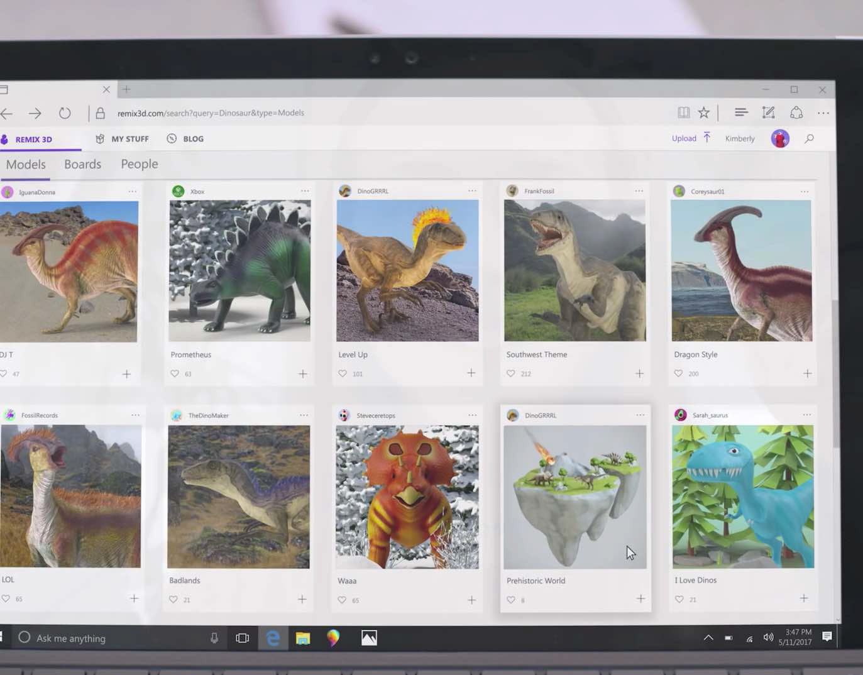The image size is (863, 675).
Task: Open Task View in the taskbar
Action: [243, 638]
